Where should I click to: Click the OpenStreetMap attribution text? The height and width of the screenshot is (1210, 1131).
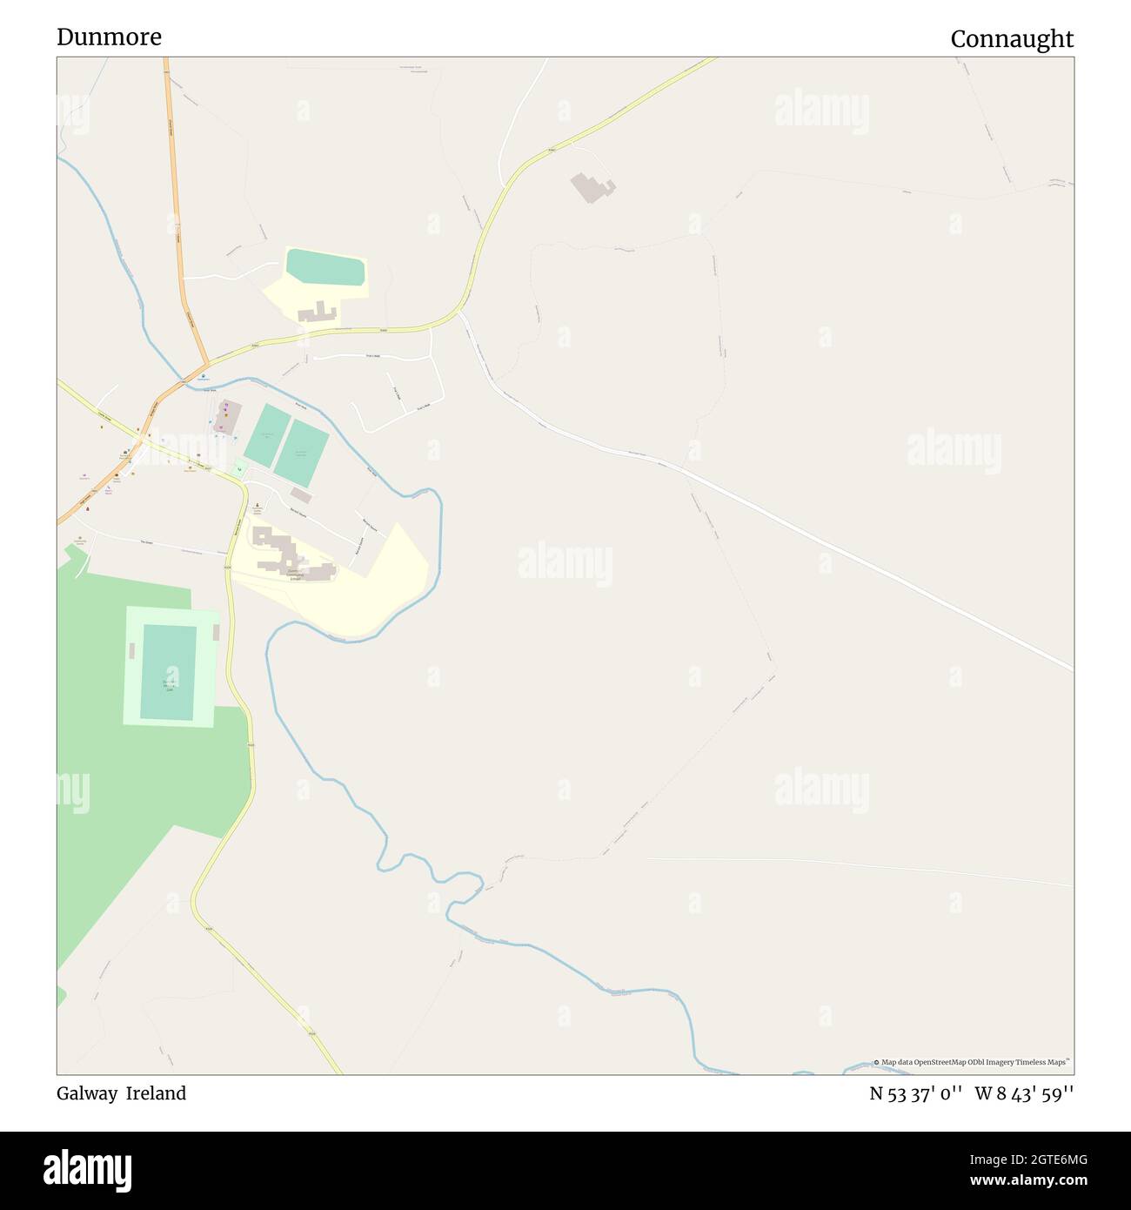point(972,1062)
